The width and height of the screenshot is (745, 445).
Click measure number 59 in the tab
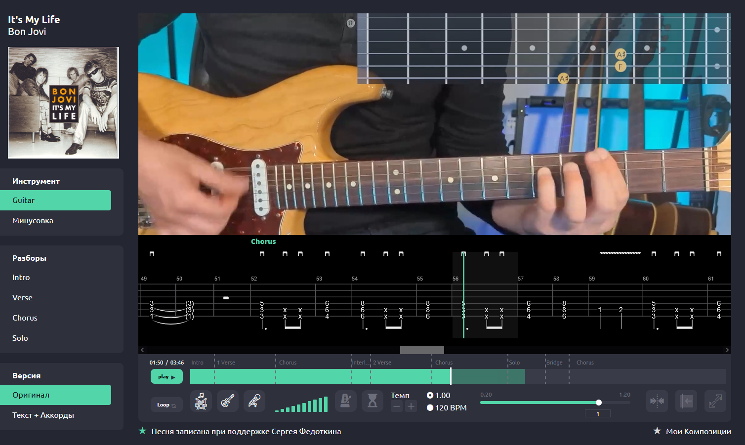point(592,279)
